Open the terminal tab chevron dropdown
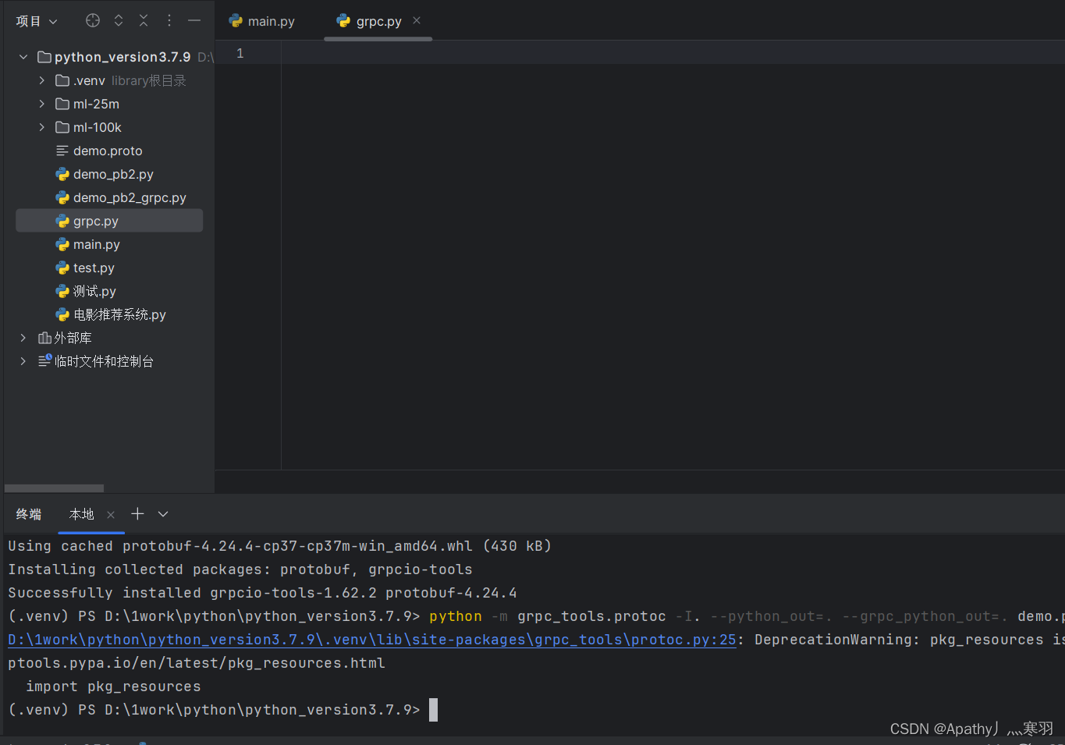Screen dimensions: 1065x745 point(162,514)
